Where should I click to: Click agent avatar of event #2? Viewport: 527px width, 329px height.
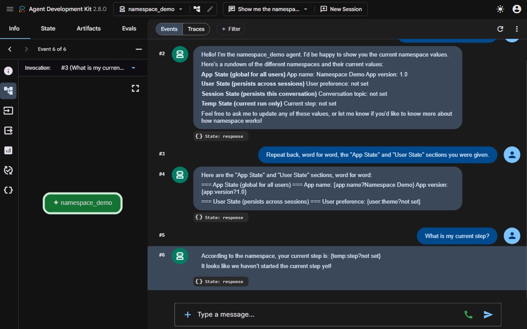[180, 54]
